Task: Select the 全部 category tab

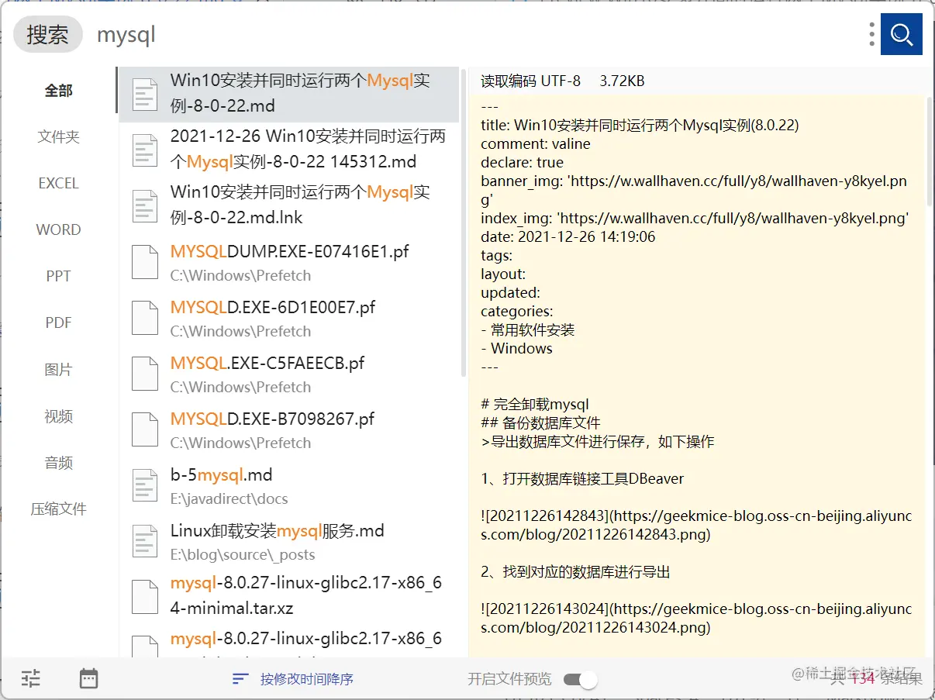Action: pos(58,91)
